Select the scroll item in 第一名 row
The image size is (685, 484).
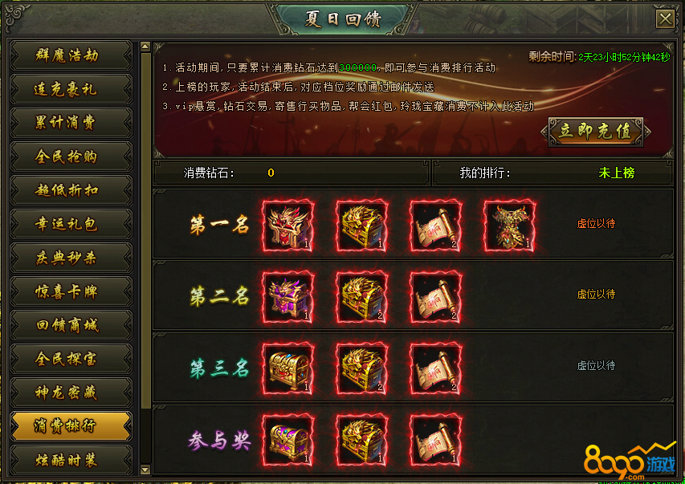(436, 226)
